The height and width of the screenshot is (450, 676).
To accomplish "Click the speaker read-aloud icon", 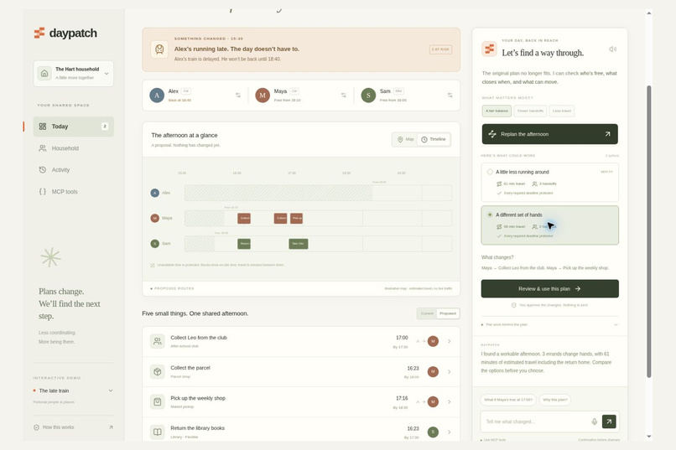I will pyautogui.click(x=612, y=49).
